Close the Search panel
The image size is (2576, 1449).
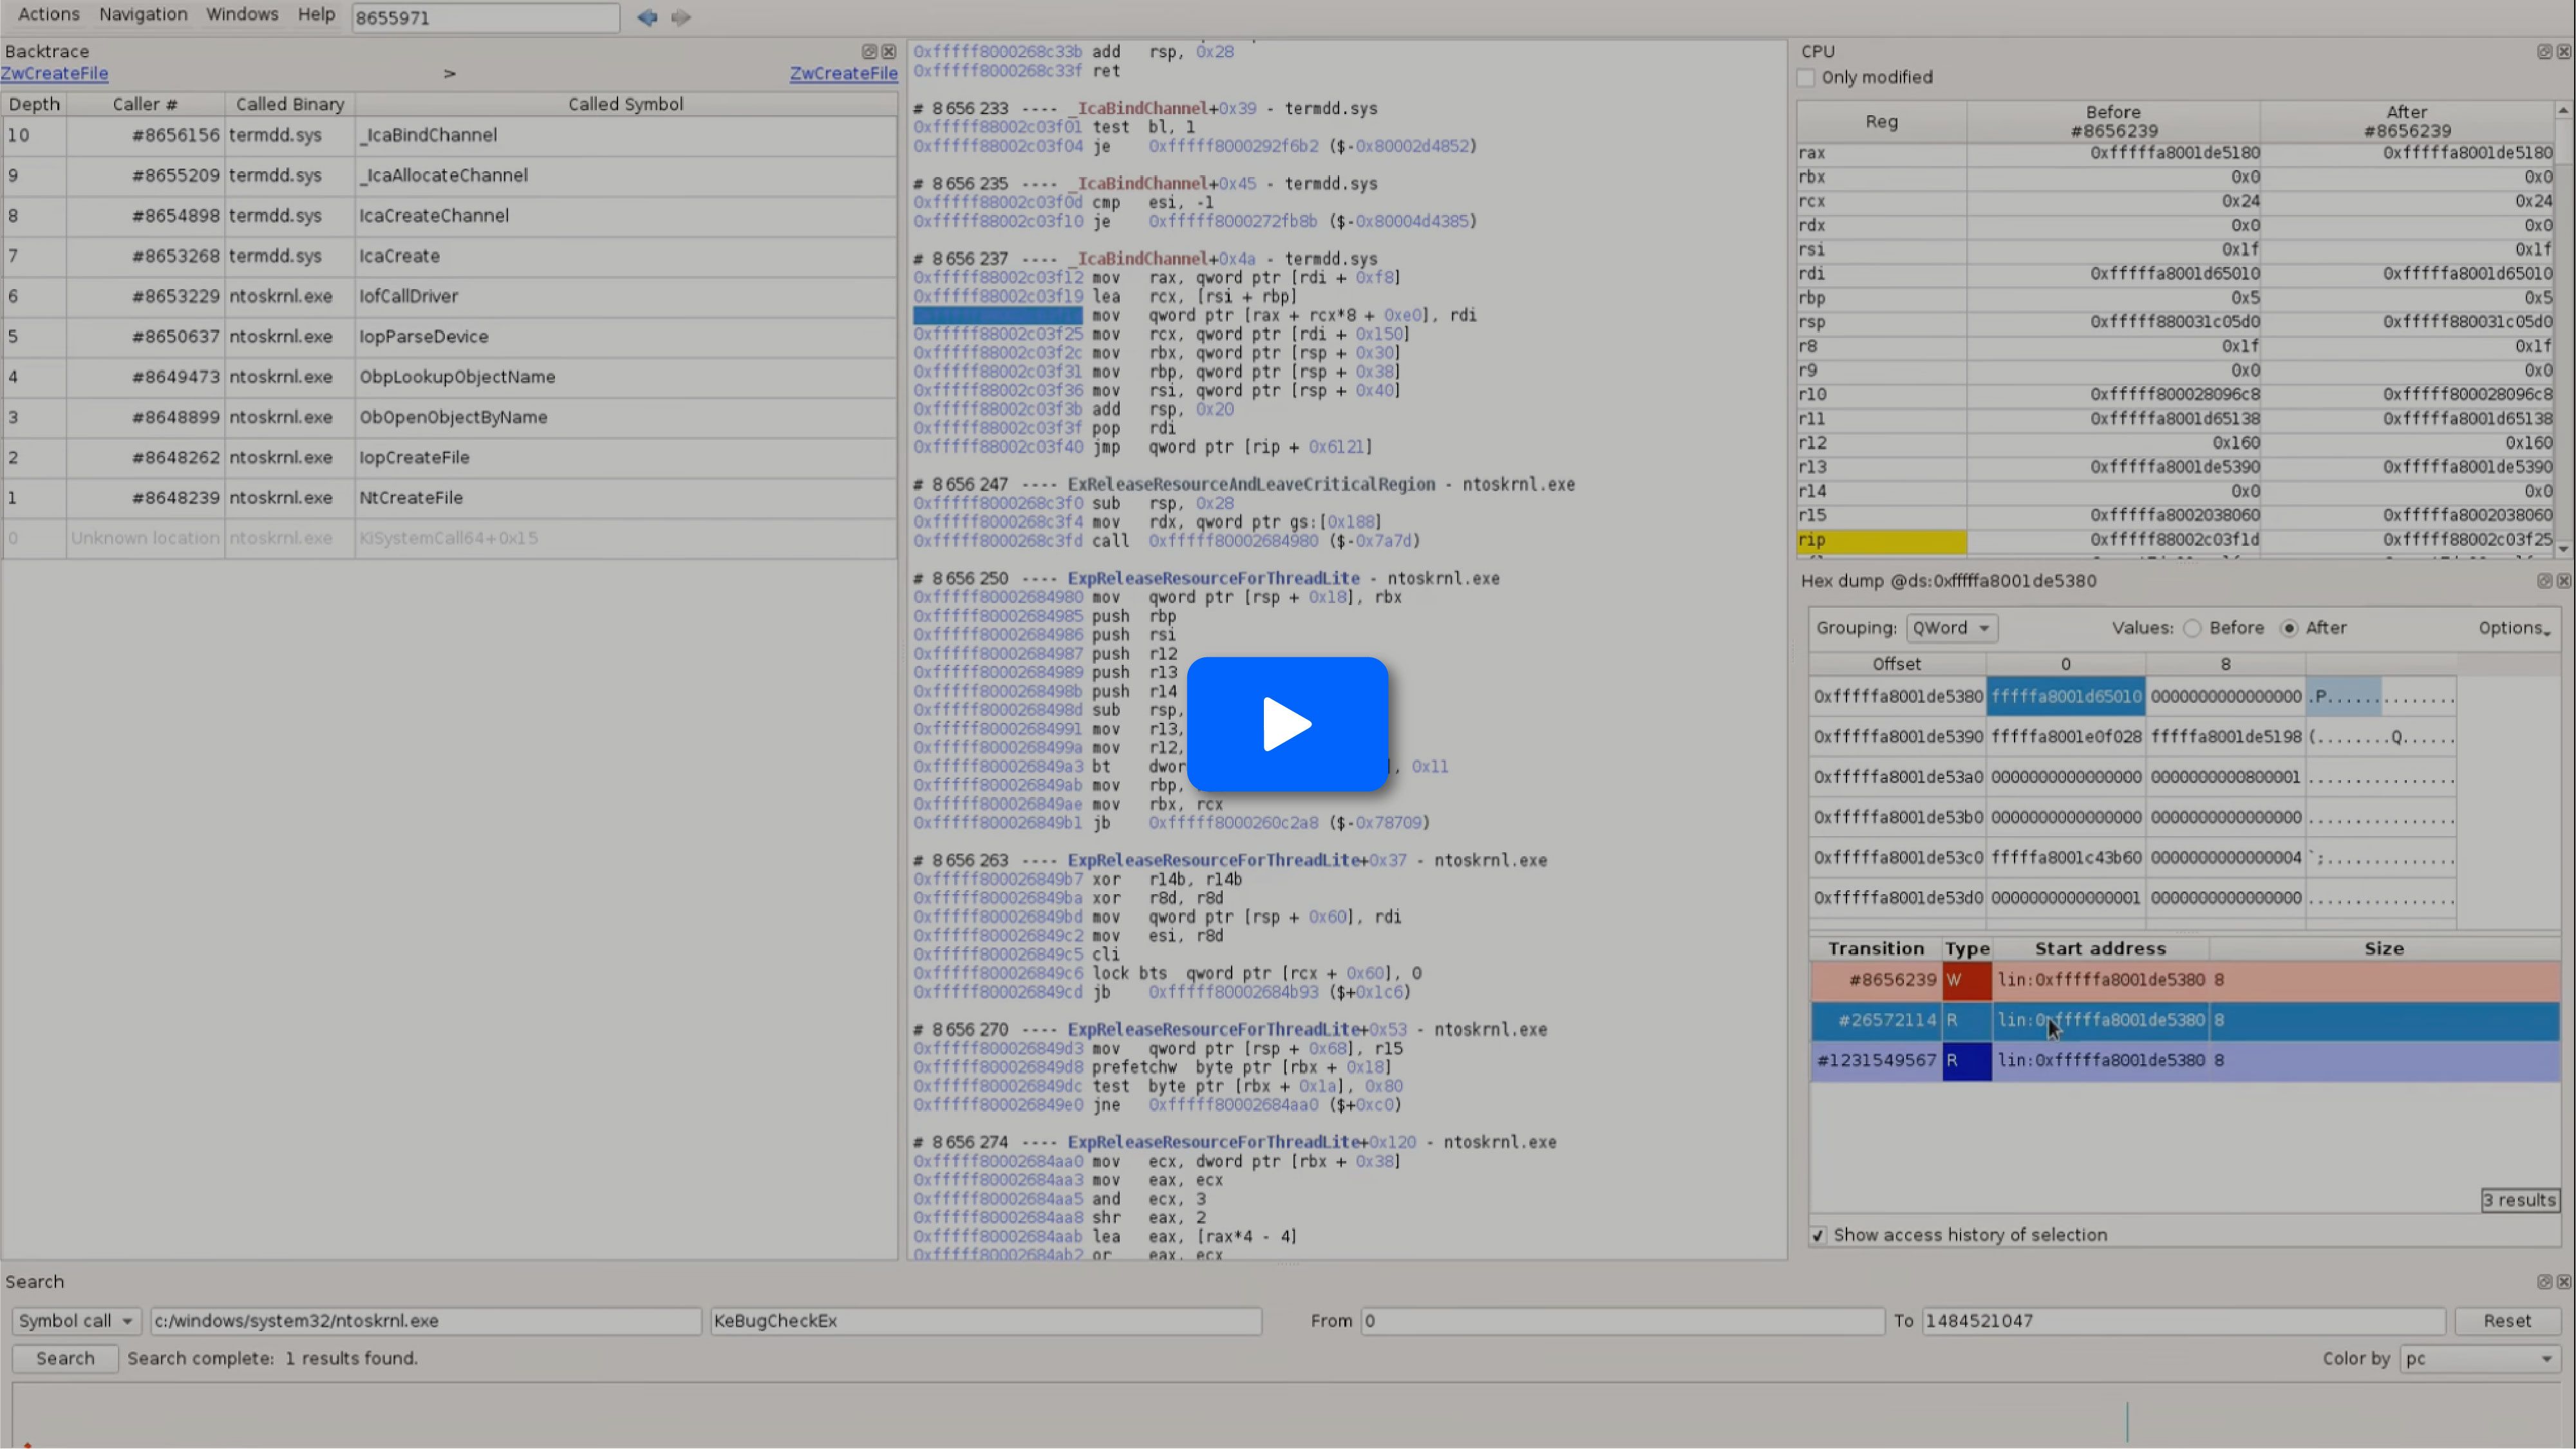tap(2563, 1281)
